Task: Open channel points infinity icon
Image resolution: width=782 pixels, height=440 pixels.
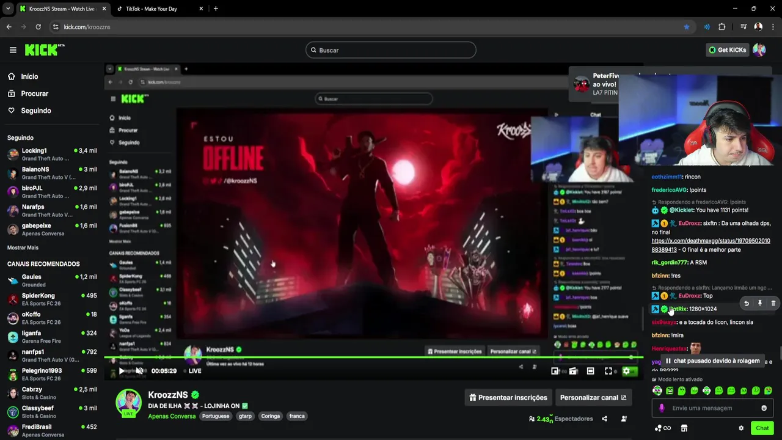Action: pos(663,428)
